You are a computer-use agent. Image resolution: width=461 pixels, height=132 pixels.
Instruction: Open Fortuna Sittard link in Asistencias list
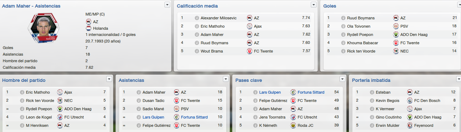pyautogui.click(x=195, y=117)
